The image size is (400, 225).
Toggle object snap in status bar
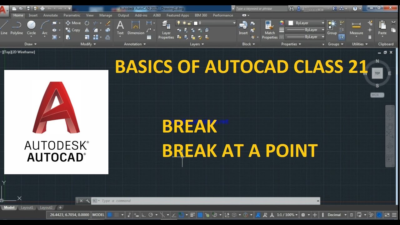181,215
